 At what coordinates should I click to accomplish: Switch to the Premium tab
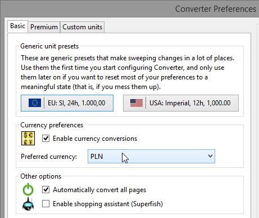pyautogui.click(x=44, y=27)
